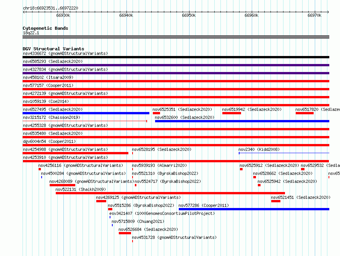
Task: Click the nsv4336672 black variant bar
Action: tap(176, 57)
